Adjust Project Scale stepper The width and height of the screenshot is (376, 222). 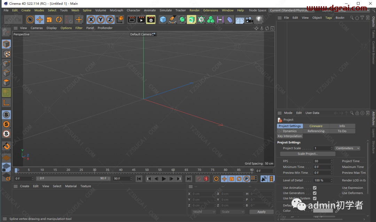[332, 148]
